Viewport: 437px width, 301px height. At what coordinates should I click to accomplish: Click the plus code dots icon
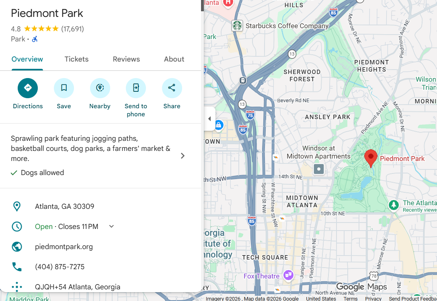(17, 287)
